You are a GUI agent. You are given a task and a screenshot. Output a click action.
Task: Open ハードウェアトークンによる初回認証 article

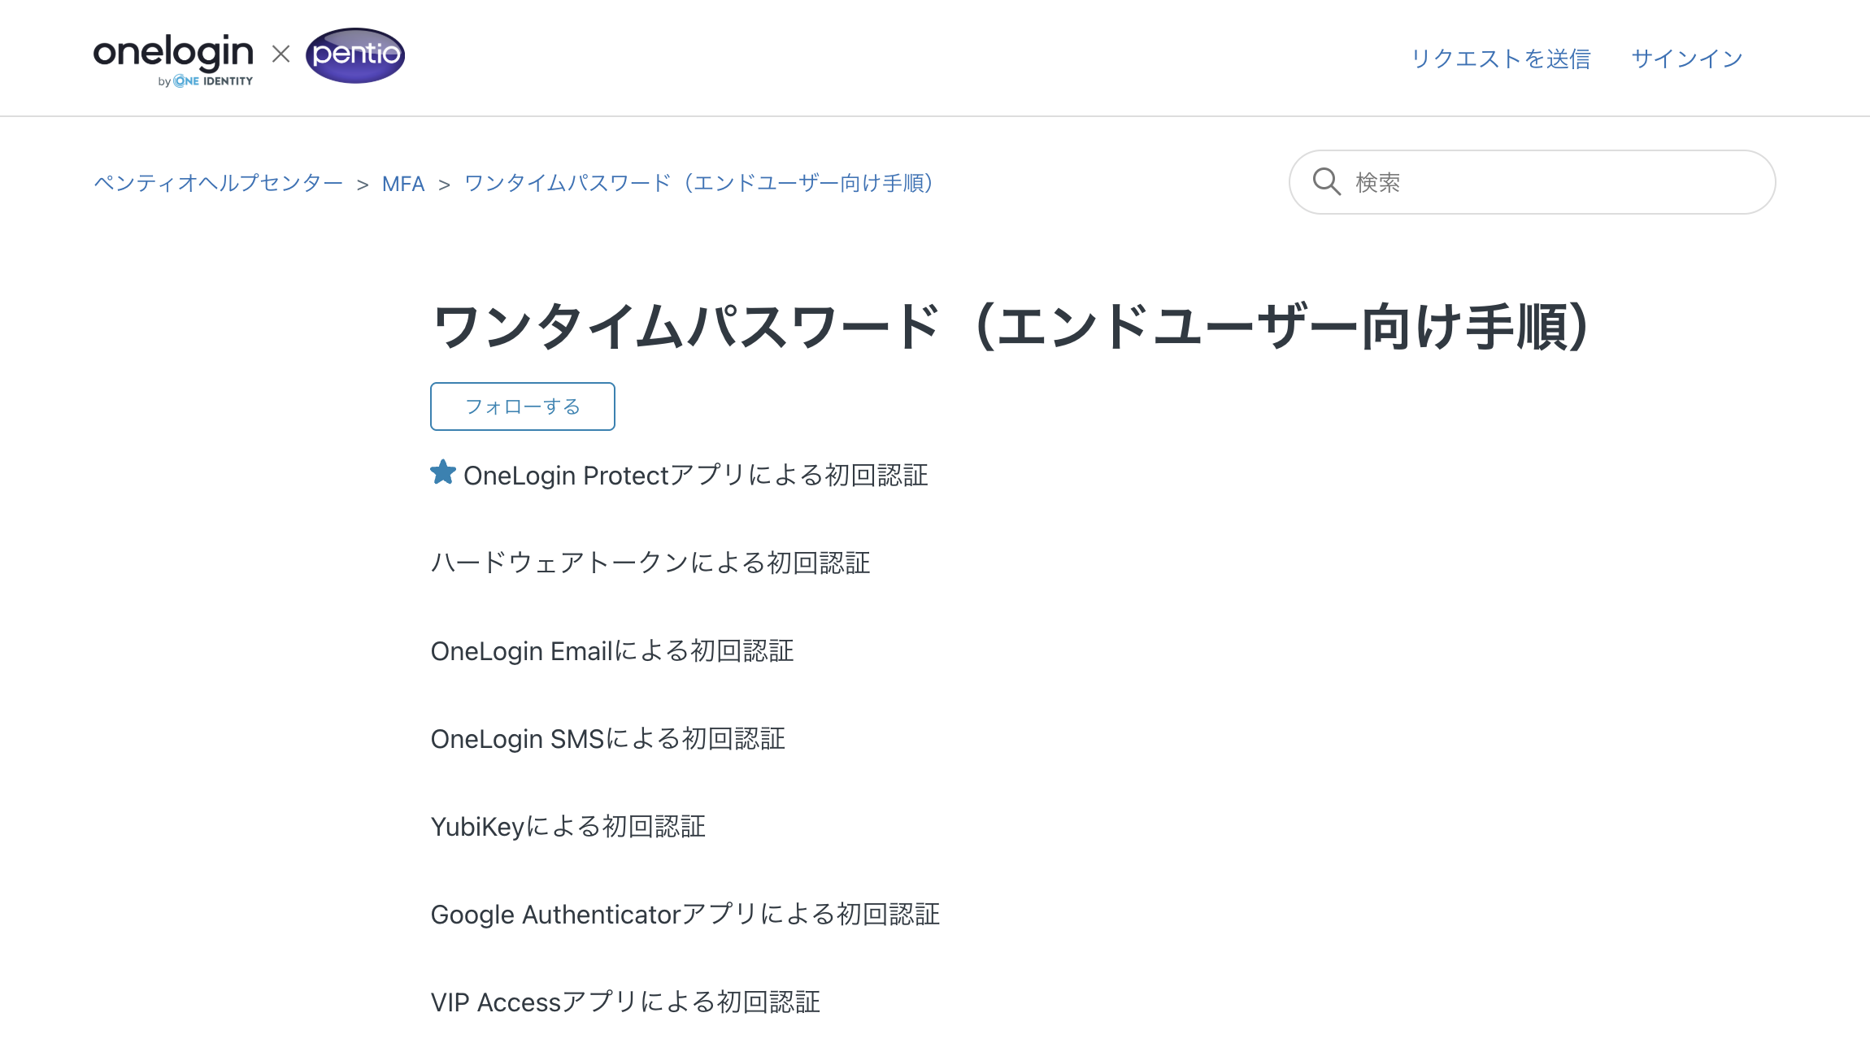pyautogui.click(x=650, y=563)
